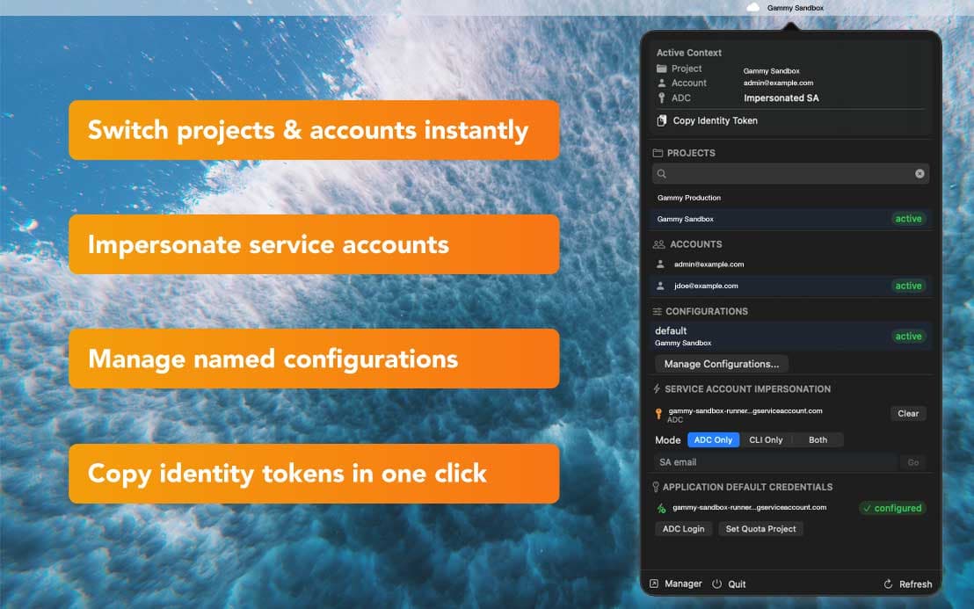Select ADC Only mode
Image resolution: width=974 pixels, height=609 pixels.
click(x=713, y=439)
